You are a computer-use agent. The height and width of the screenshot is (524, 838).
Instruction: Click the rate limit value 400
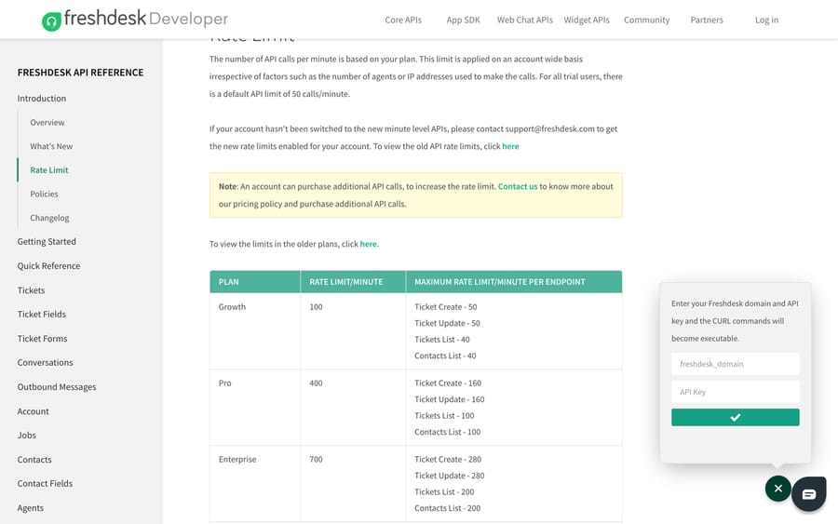pyautogui.click(x=316, y=383)
